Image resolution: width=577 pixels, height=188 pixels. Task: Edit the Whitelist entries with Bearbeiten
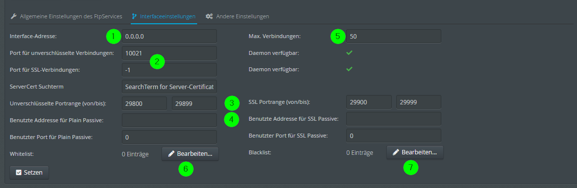tap(190, 154)
